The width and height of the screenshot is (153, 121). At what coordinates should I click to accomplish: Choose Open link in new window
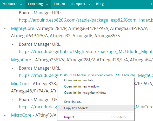[96, 86]
